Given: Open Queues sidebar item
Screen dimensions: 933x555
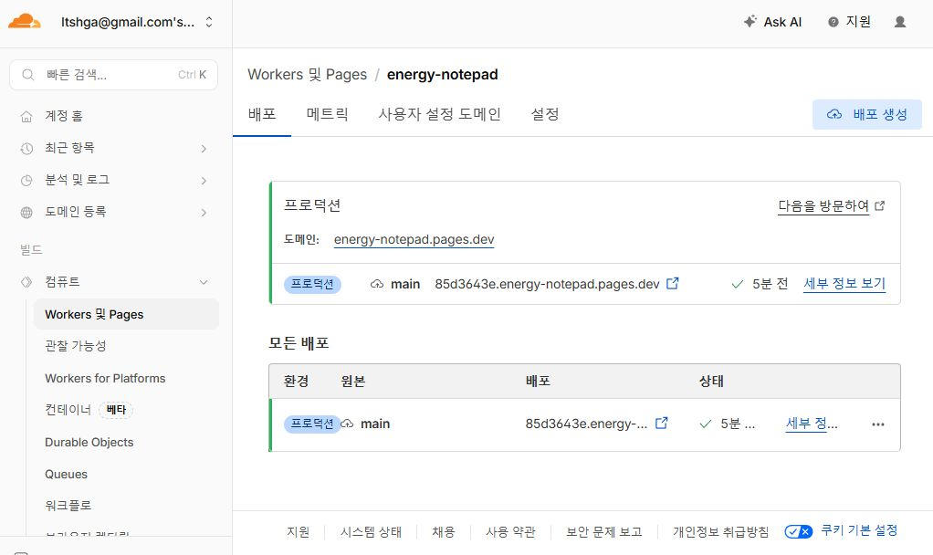Looking at the screenshot, I should pos(66,474).
